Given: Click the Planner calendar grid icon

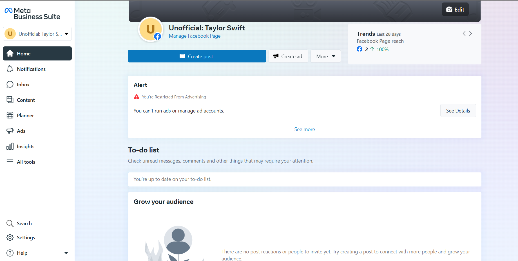Looking at the screenshot, I should (10, 115).
